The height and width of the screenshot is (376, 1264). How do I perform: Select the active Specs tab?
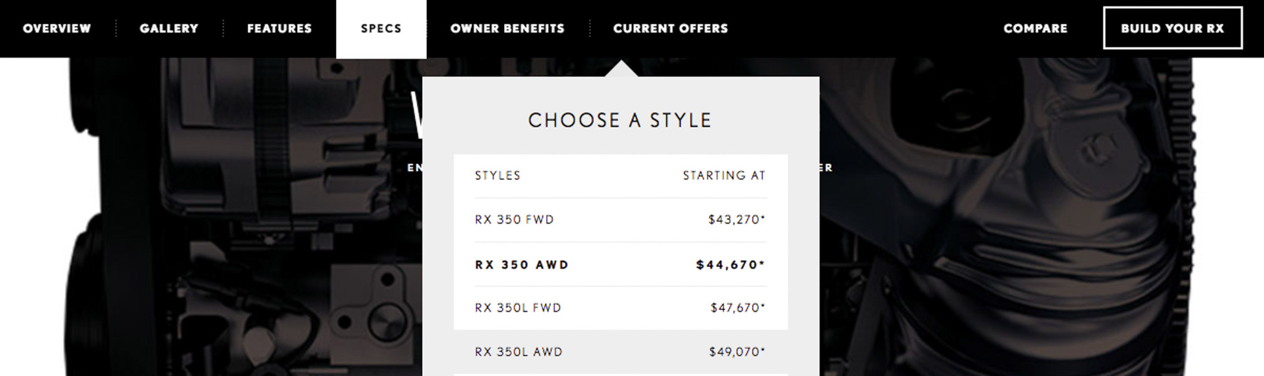click(x=381, y=29)
